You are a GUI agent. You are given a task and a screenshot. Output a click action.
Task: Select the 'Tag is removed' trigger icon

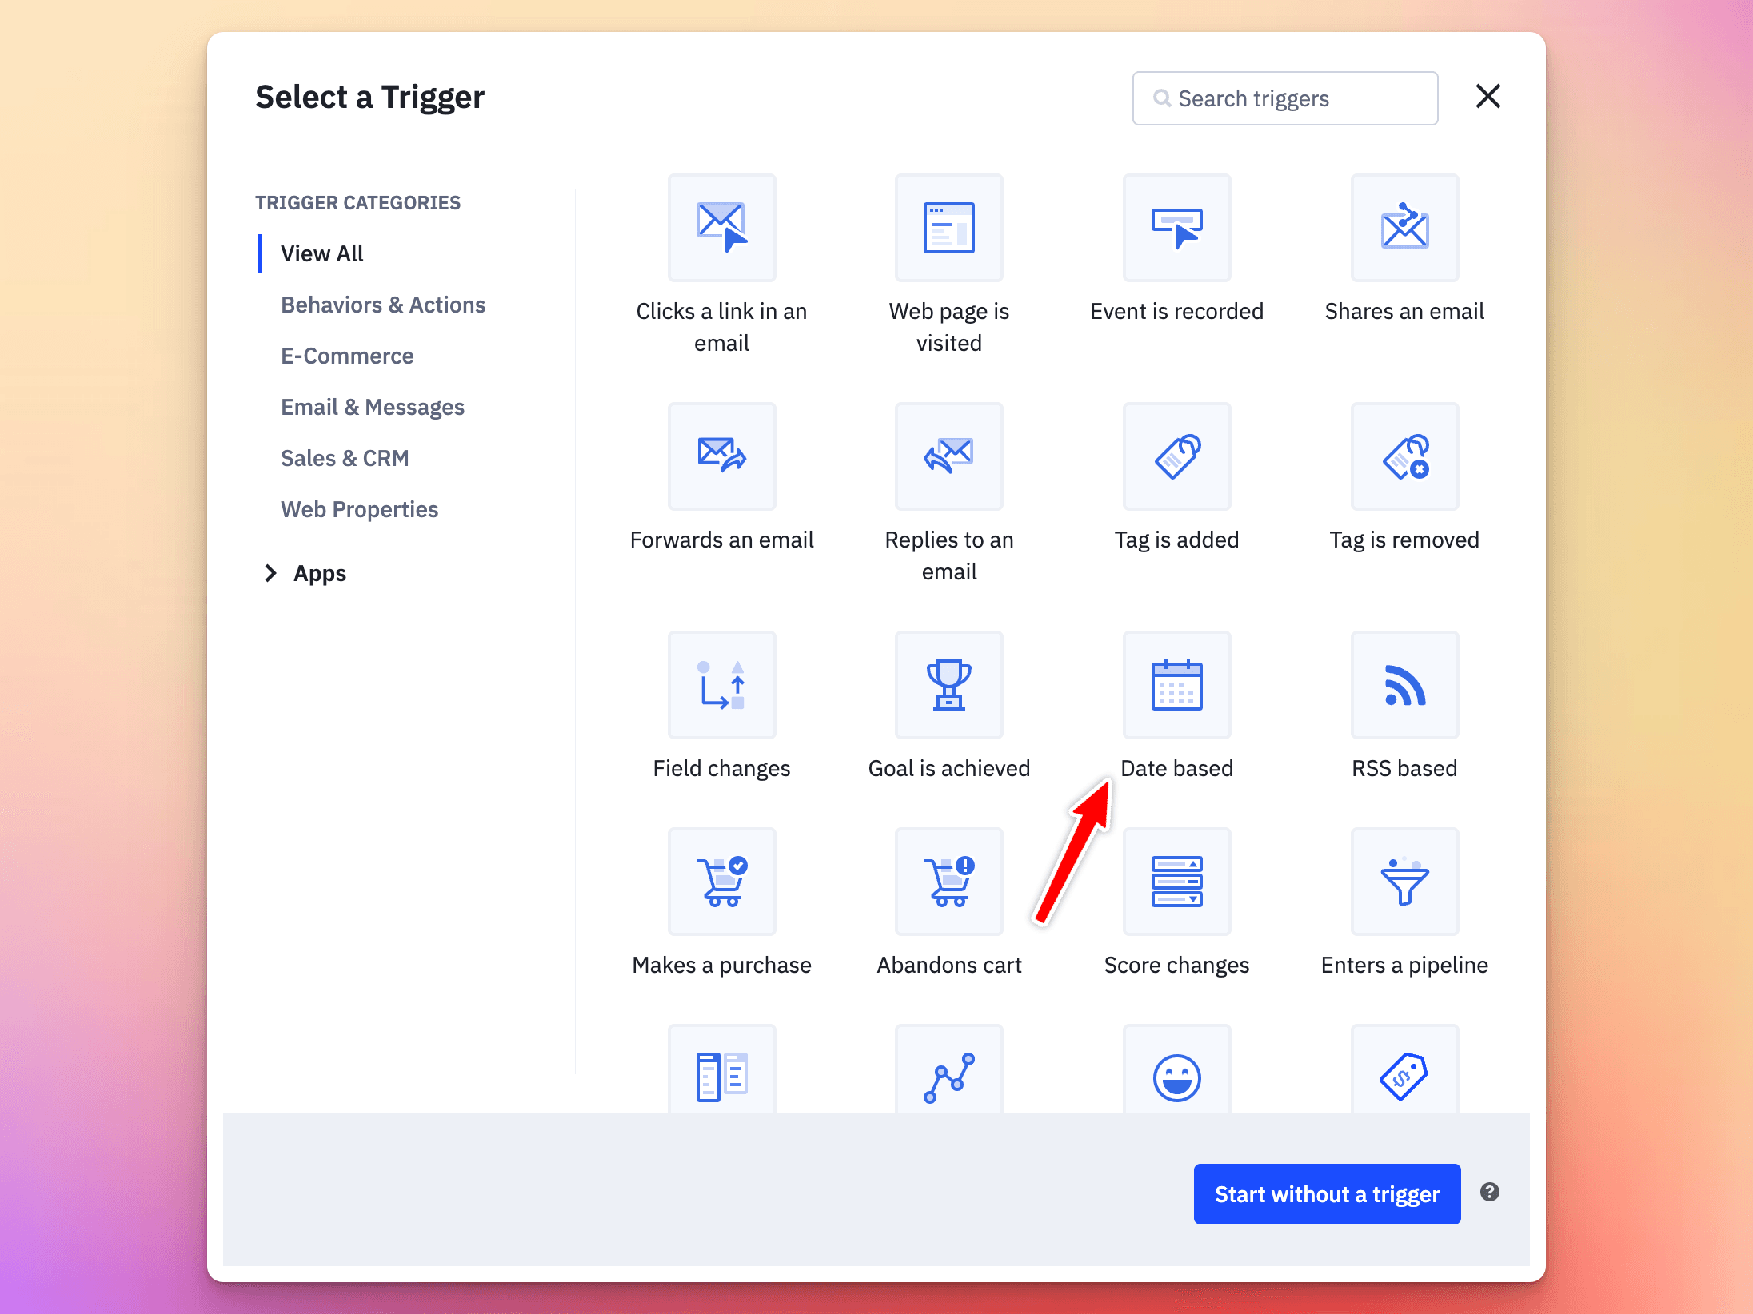pyautogui.click(x=1404, y=456)
